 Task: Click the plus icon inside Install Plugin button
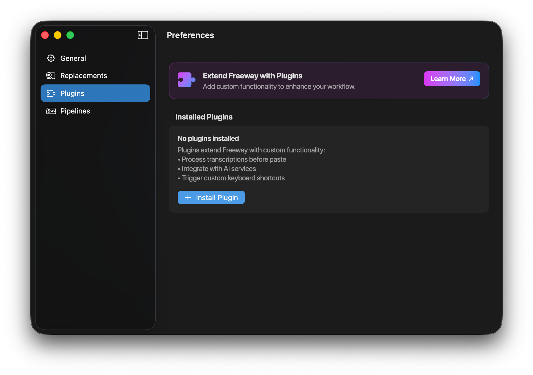coord(188,197)
